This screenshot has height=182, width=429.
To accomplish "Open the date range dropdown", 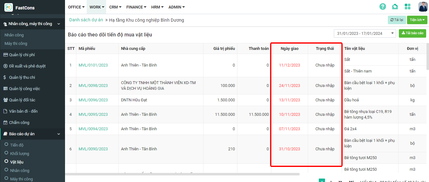I will point(365,33).
